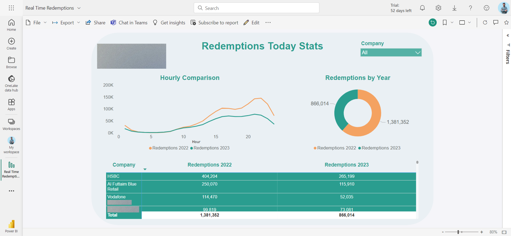Click Chat in Teams
This screenshot has height=236, width=511.
129,23
